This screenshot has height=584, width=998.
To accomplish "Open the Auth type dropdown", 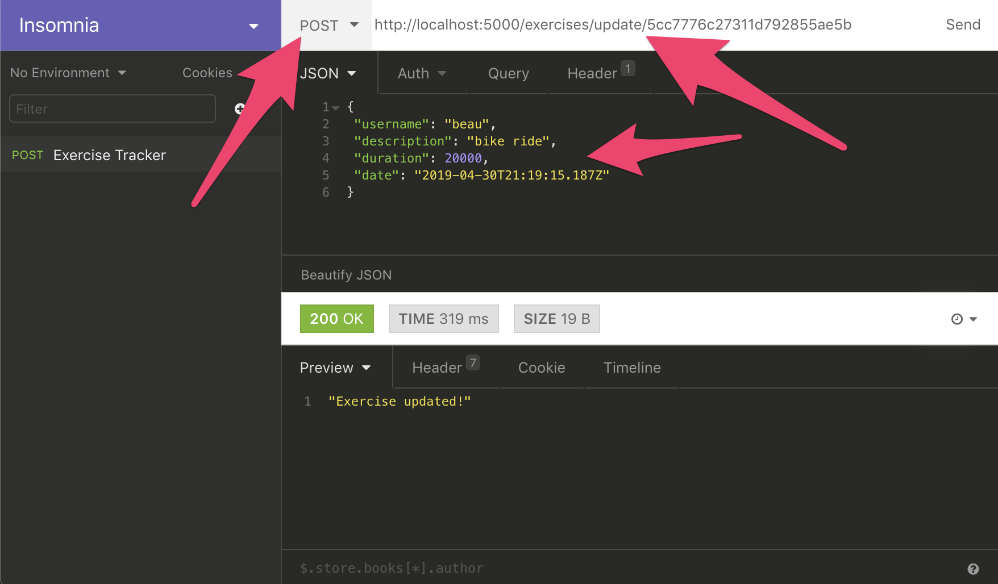I will click(421, 73).
